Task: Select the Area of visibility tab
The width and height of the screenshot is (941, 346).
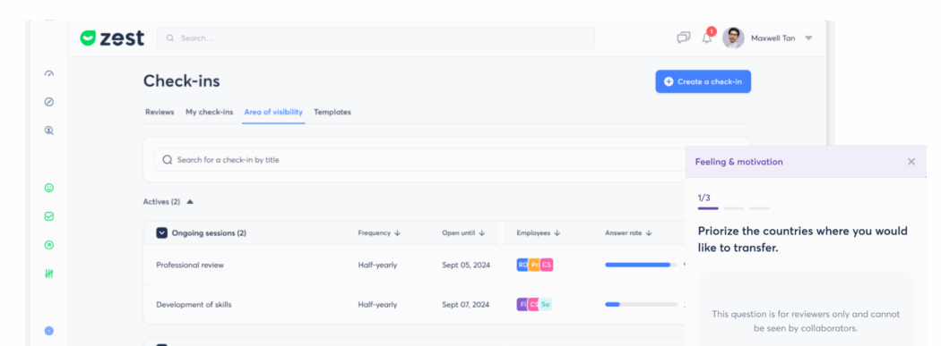Action: [273, 112]
